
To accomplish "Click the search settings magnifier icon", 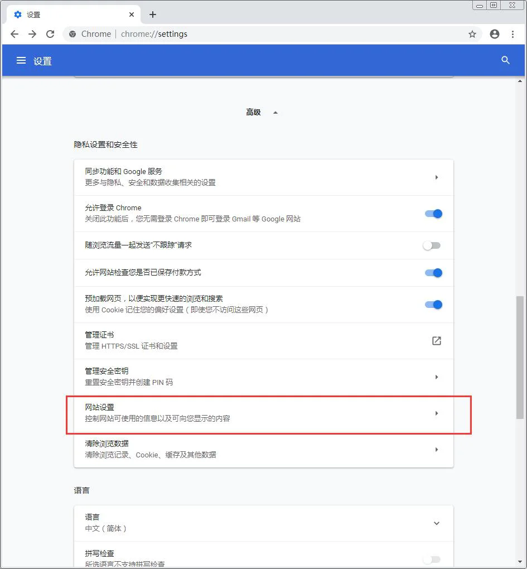I will [505, 60].
